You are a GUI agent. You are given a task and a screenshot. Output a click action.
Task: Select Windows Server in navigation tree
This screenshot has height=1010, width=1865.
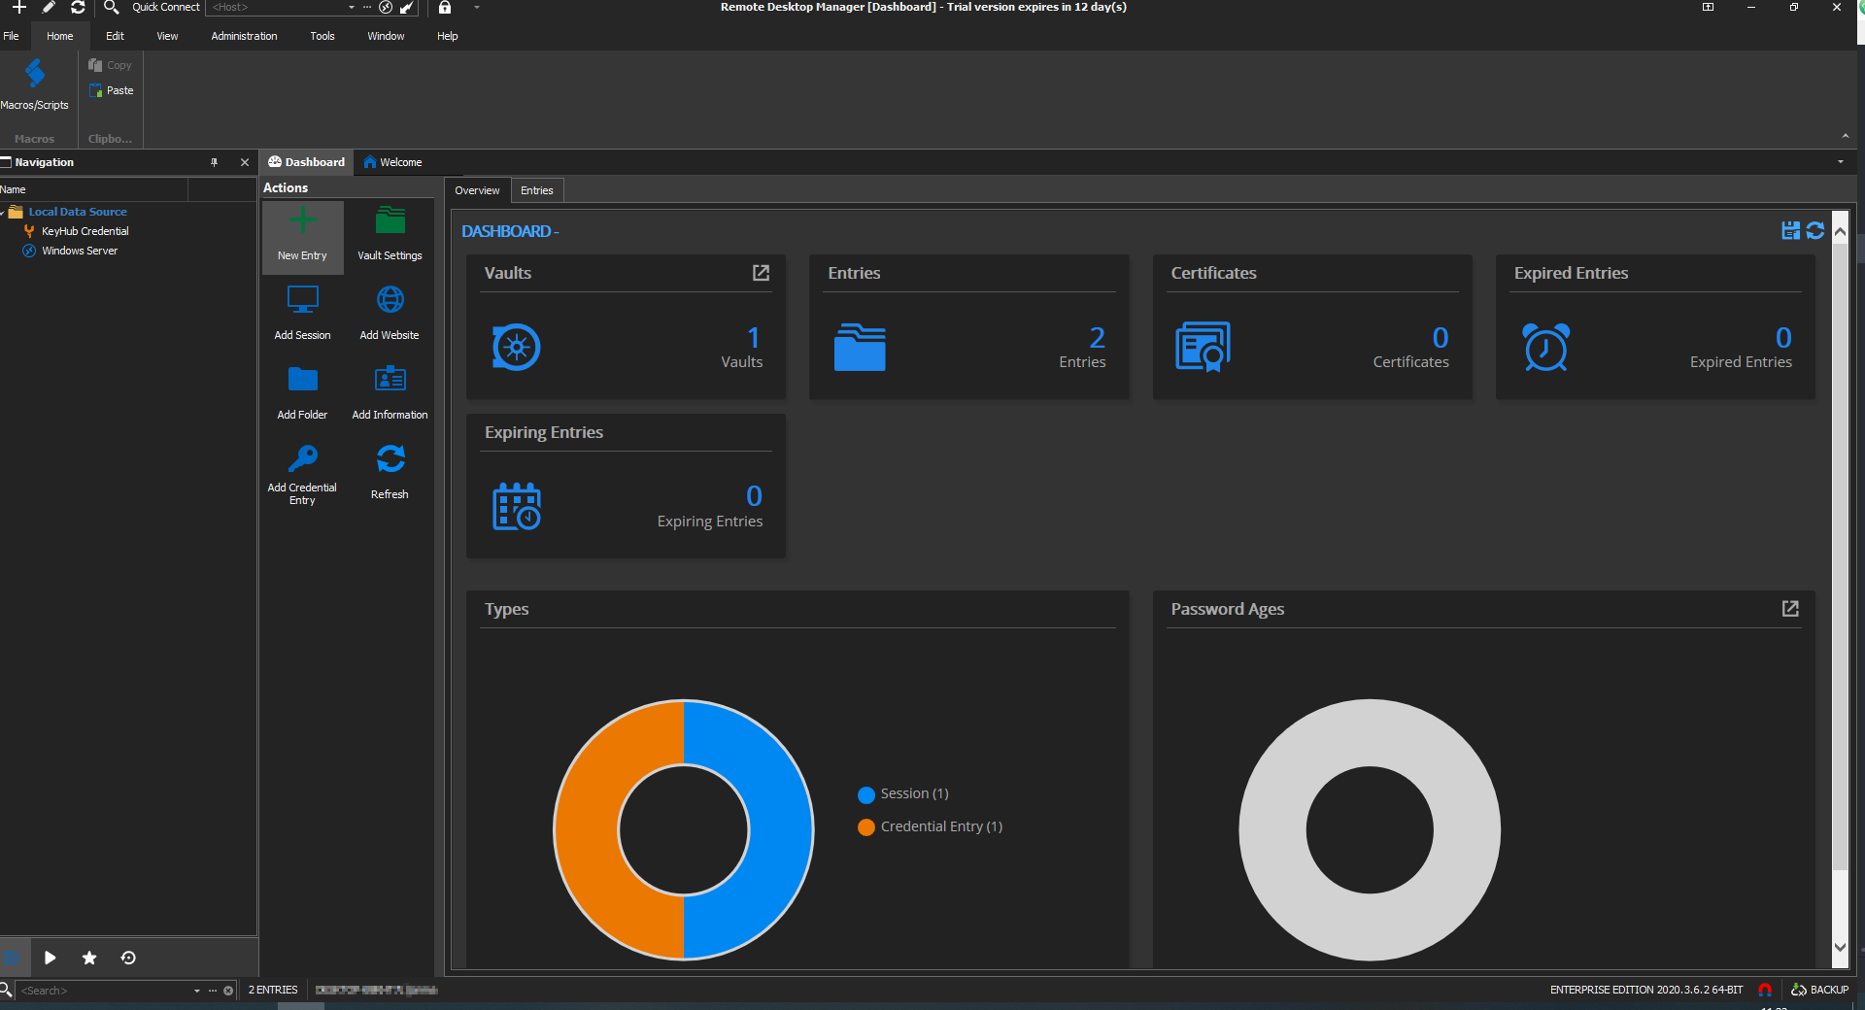point(79,251)
